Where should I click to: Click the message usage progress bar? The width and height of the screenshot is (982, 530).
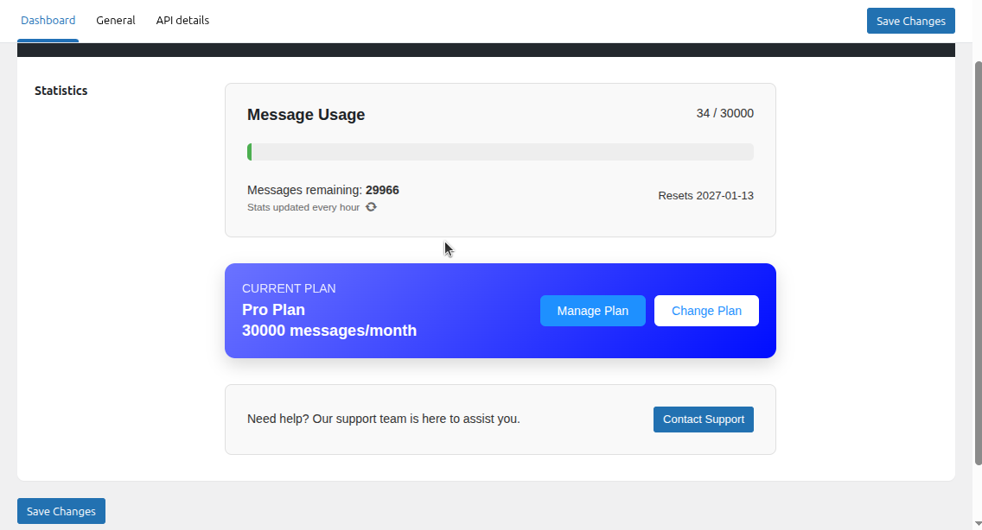500,152
